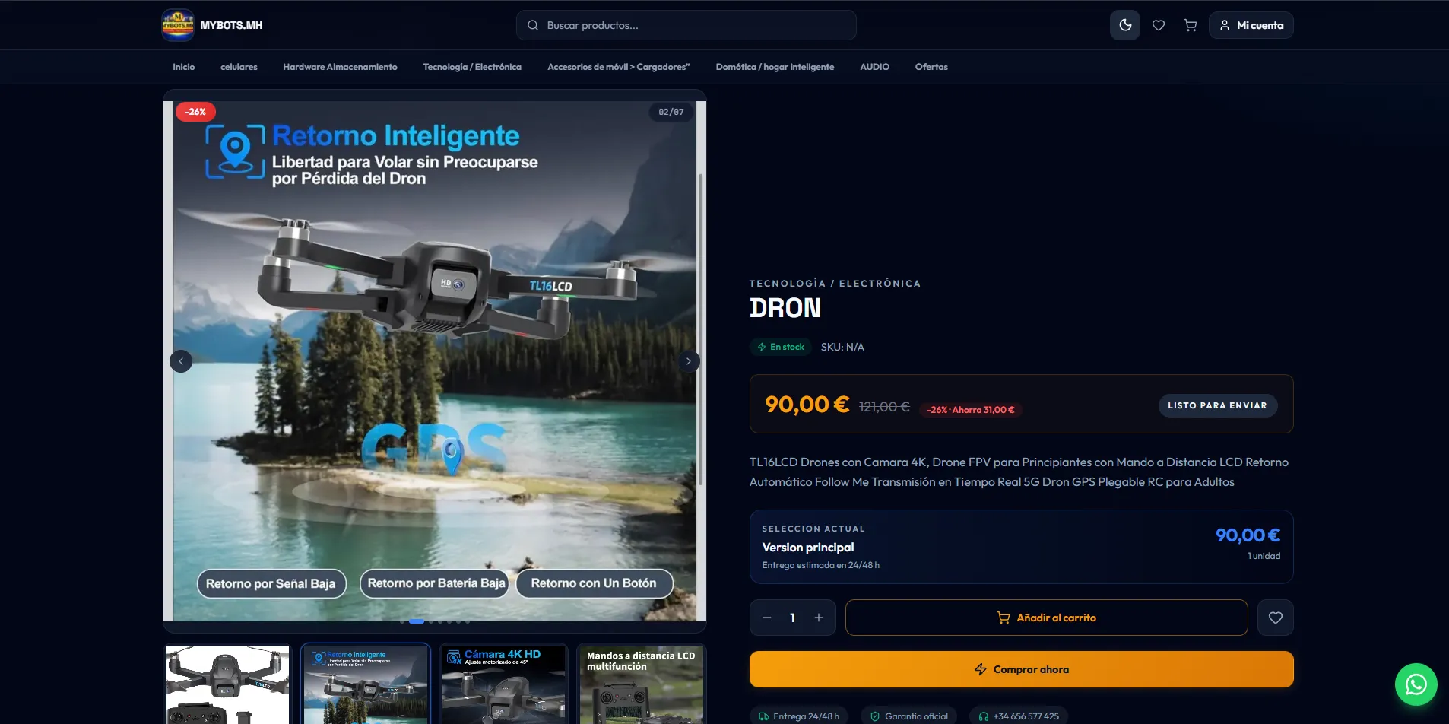Click phone number +34 656 577 425
This screenshot has height=724, width=1449.
click(x=1019, y=716)
